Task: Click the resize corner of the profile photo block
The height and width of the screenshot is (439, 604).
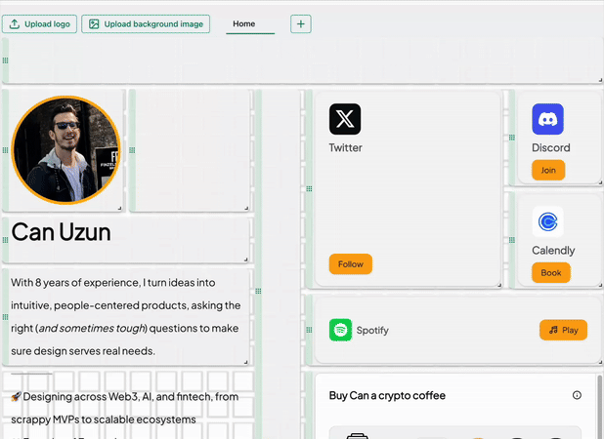Action: click(x=120, y=208)
